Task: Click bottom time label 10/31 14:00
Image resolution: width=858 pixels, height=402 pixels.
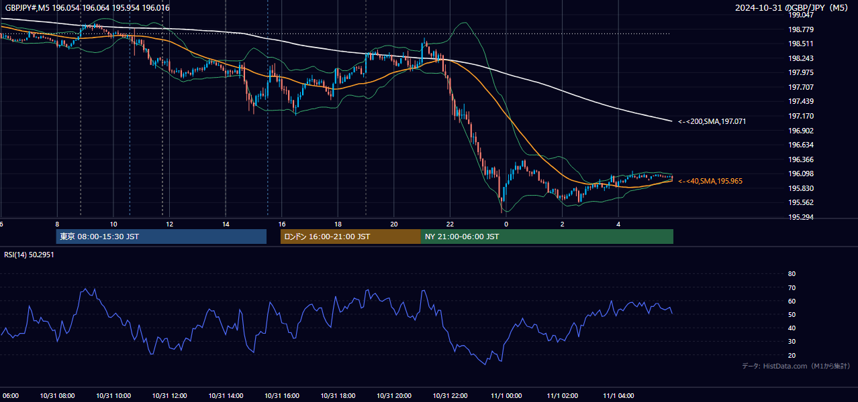Action: (226, 395)
